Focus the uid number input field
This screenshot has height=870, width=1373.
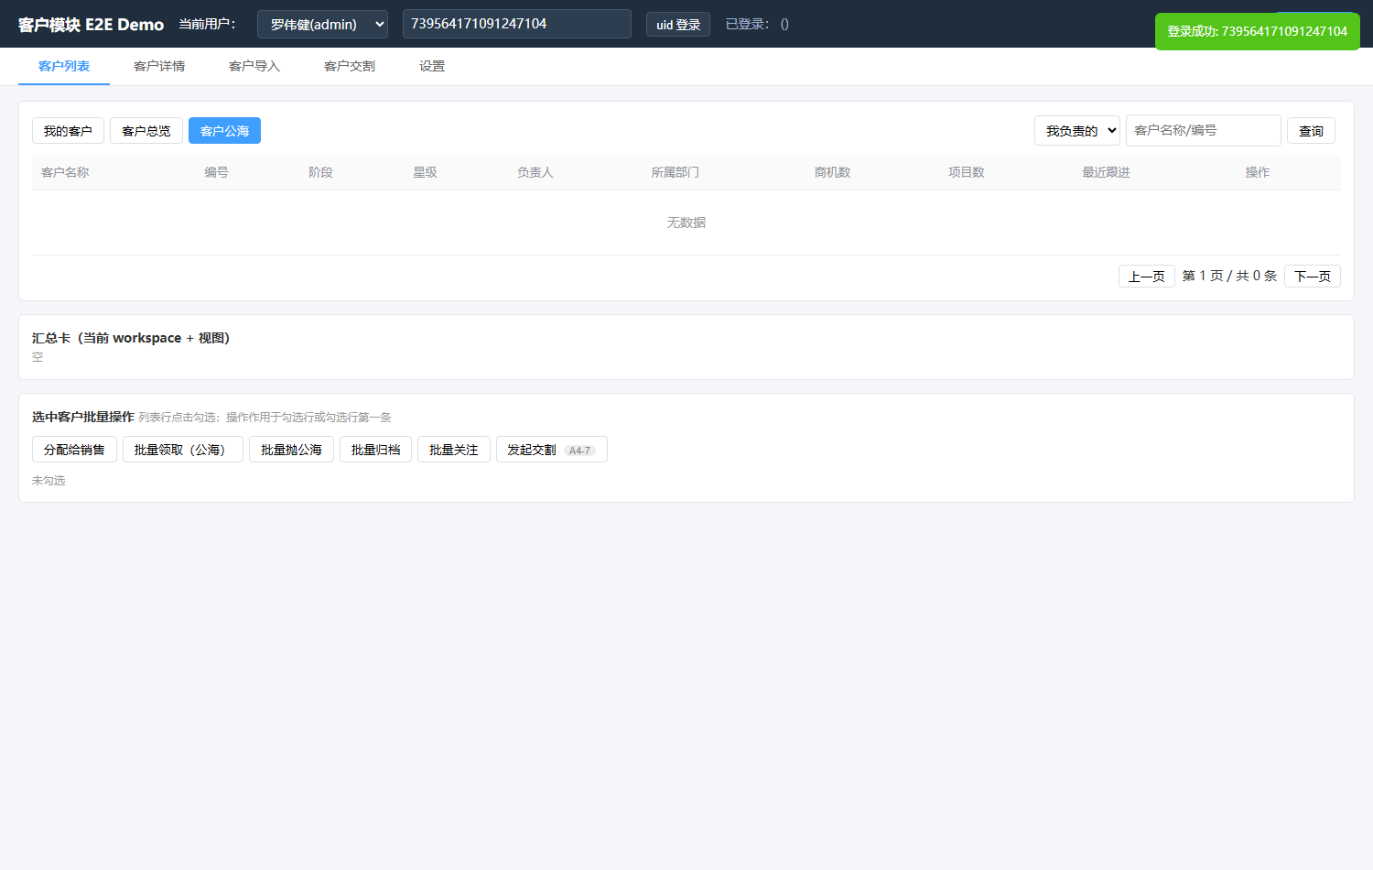517,24
